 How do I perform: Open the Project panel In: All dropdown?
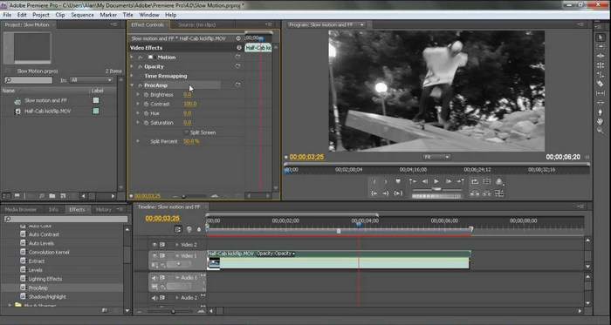92,80
